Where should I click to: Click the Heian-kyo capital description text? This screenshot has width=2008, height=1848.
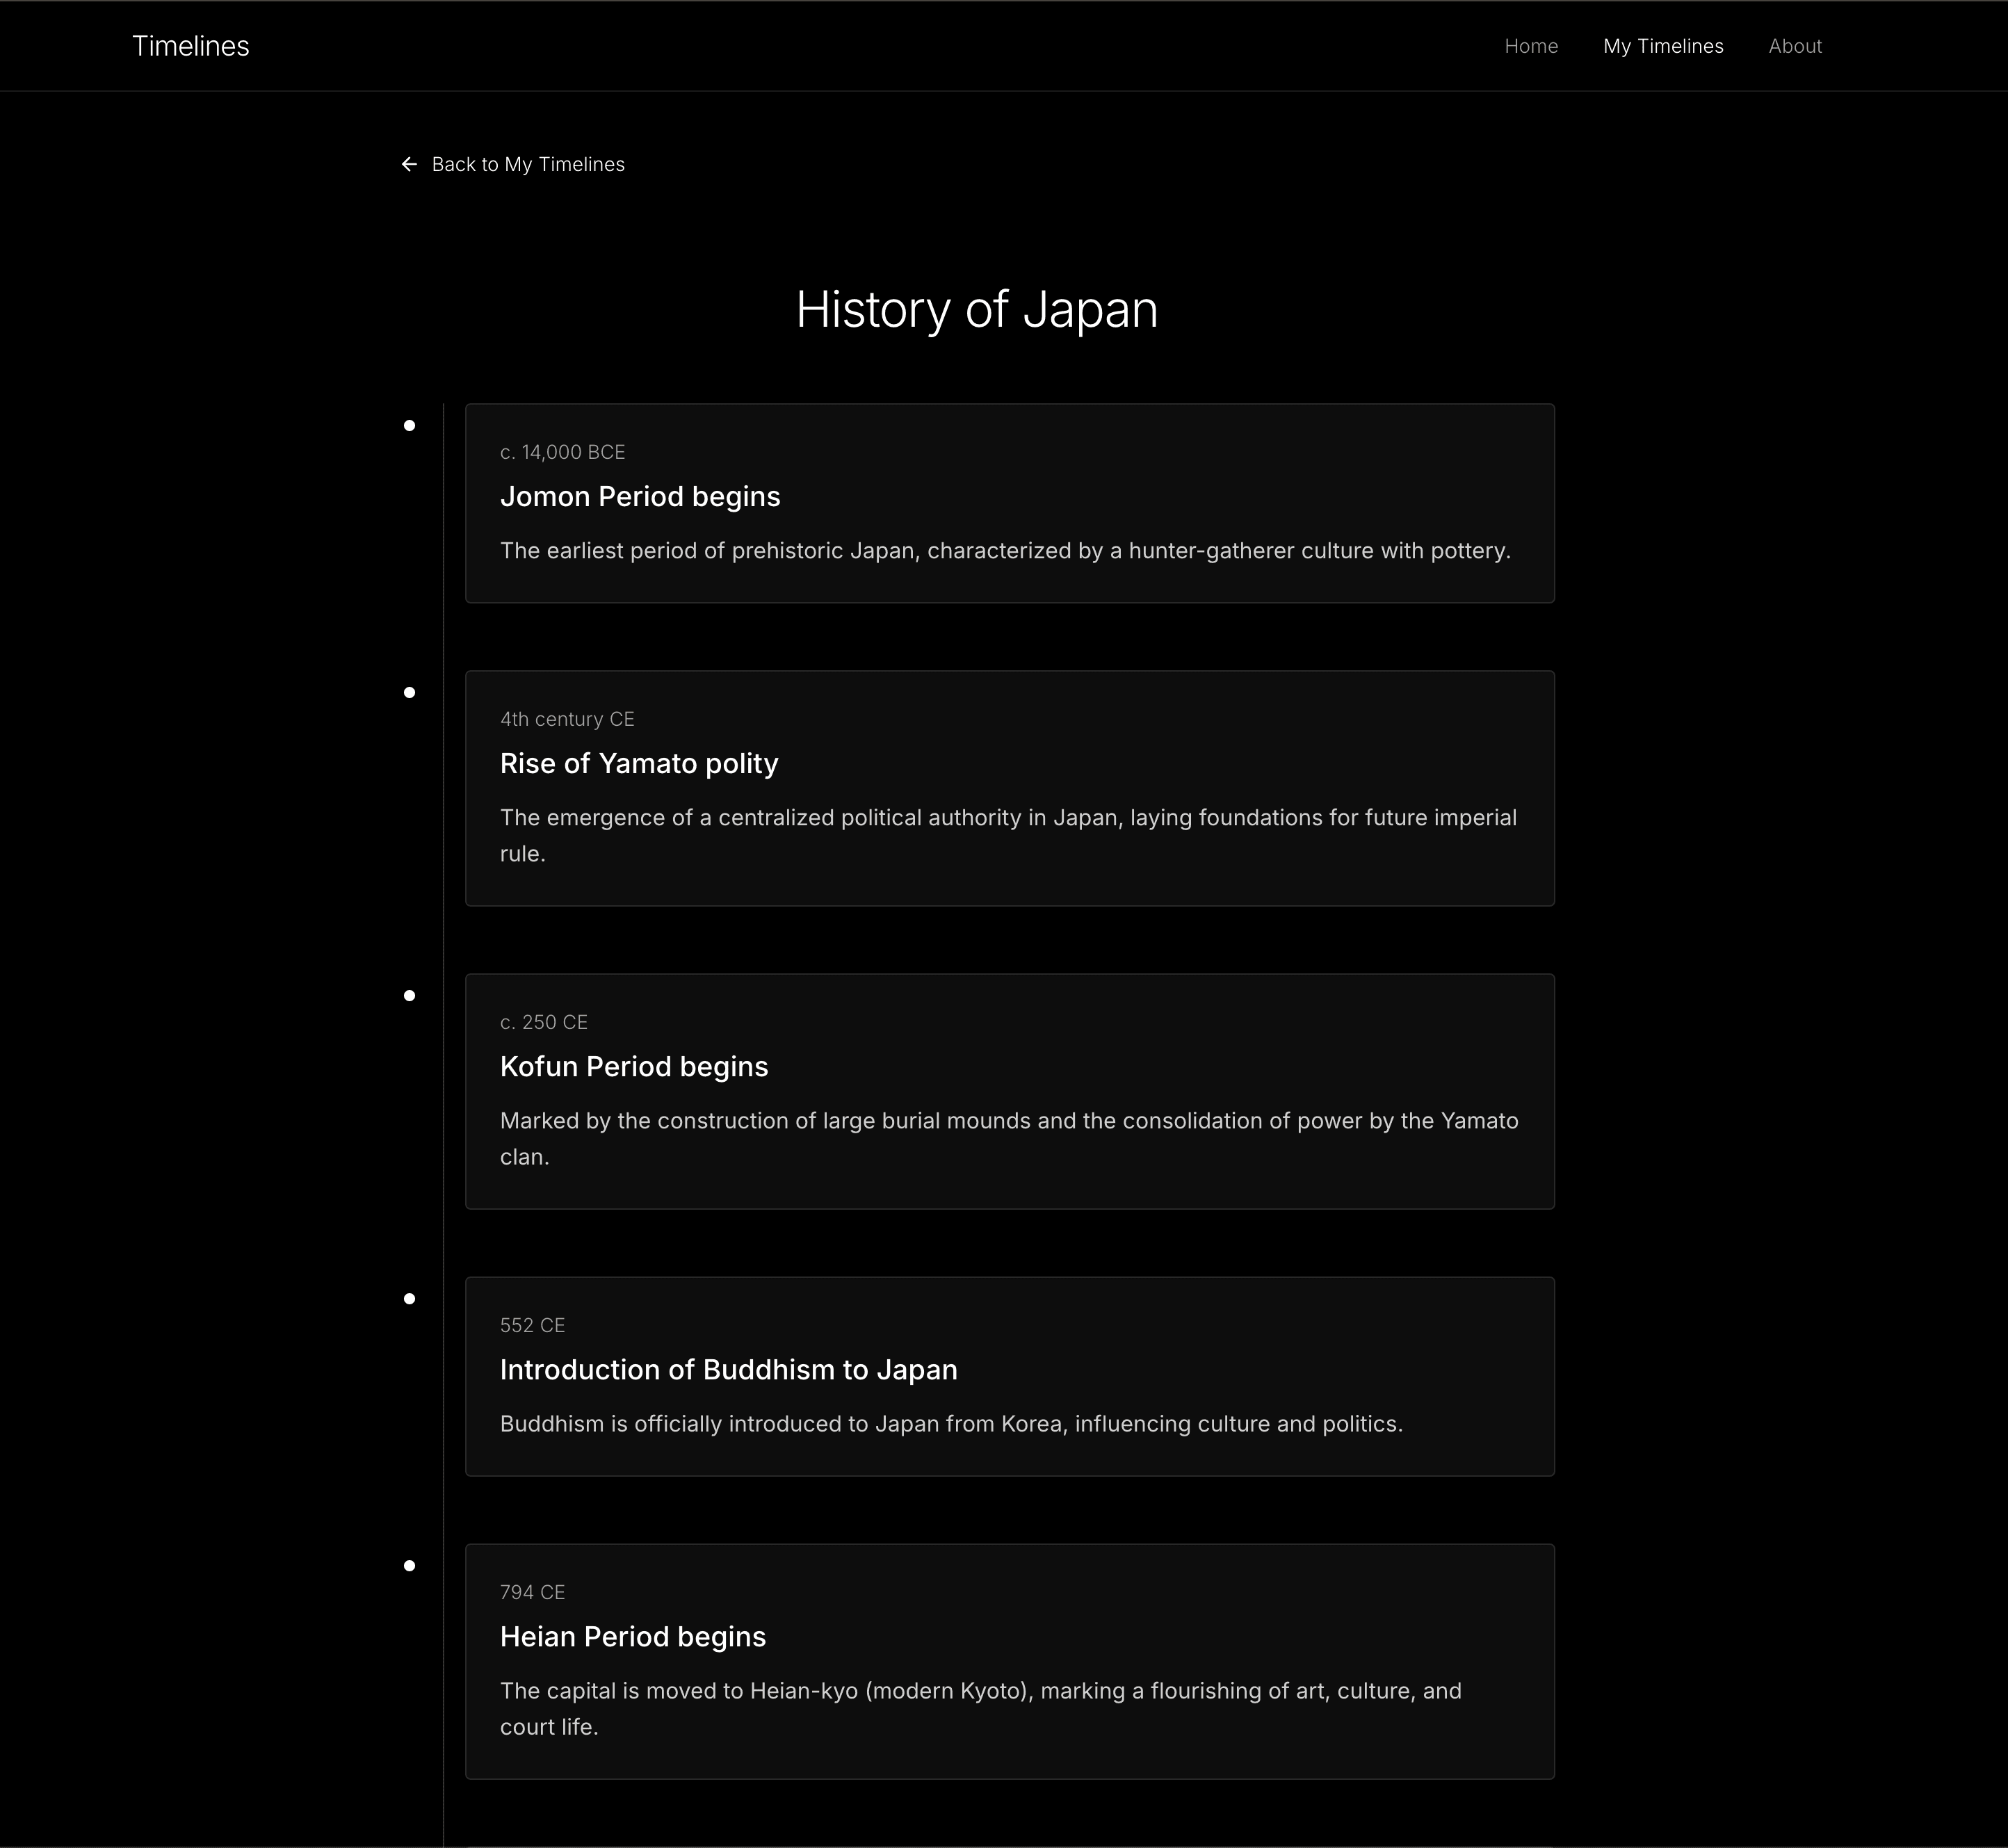(x=981, y=1709)
